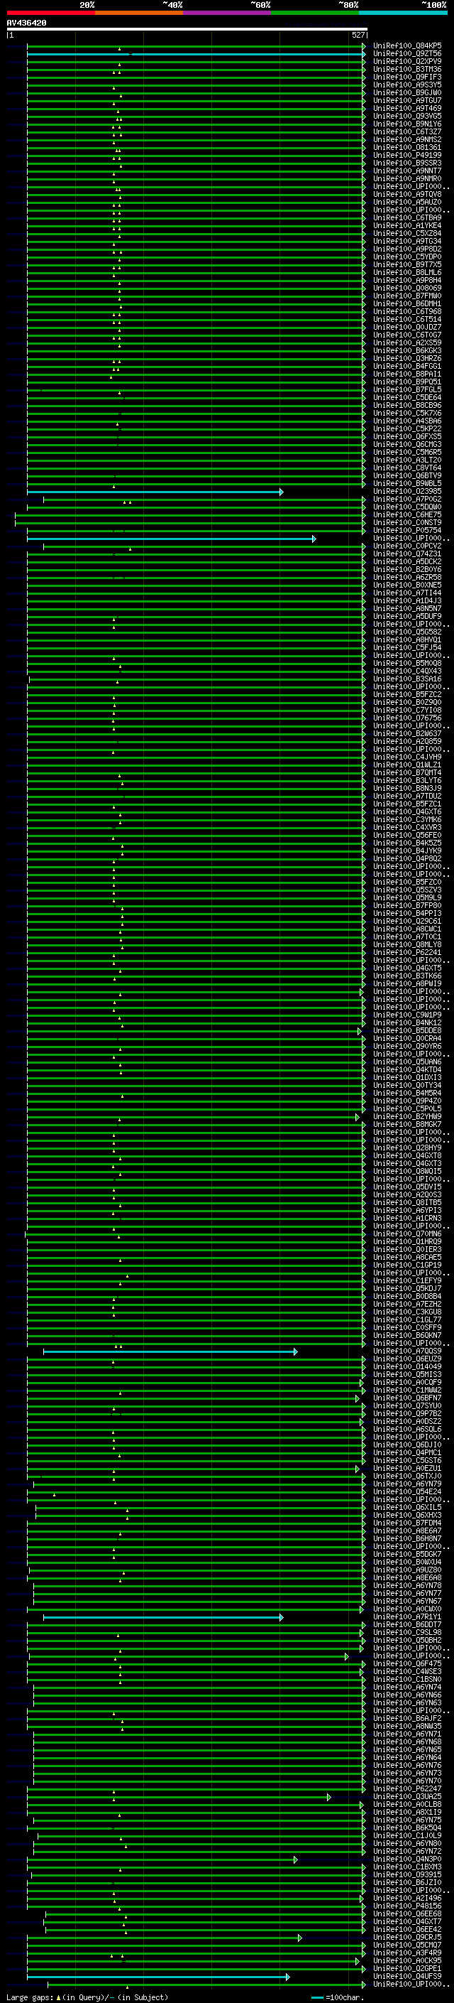Image resolution: width=454 pixels, height=2003 pixels.
Task: Select the UniRef100_B9GJW0 label
Action: tap(407, 92)
